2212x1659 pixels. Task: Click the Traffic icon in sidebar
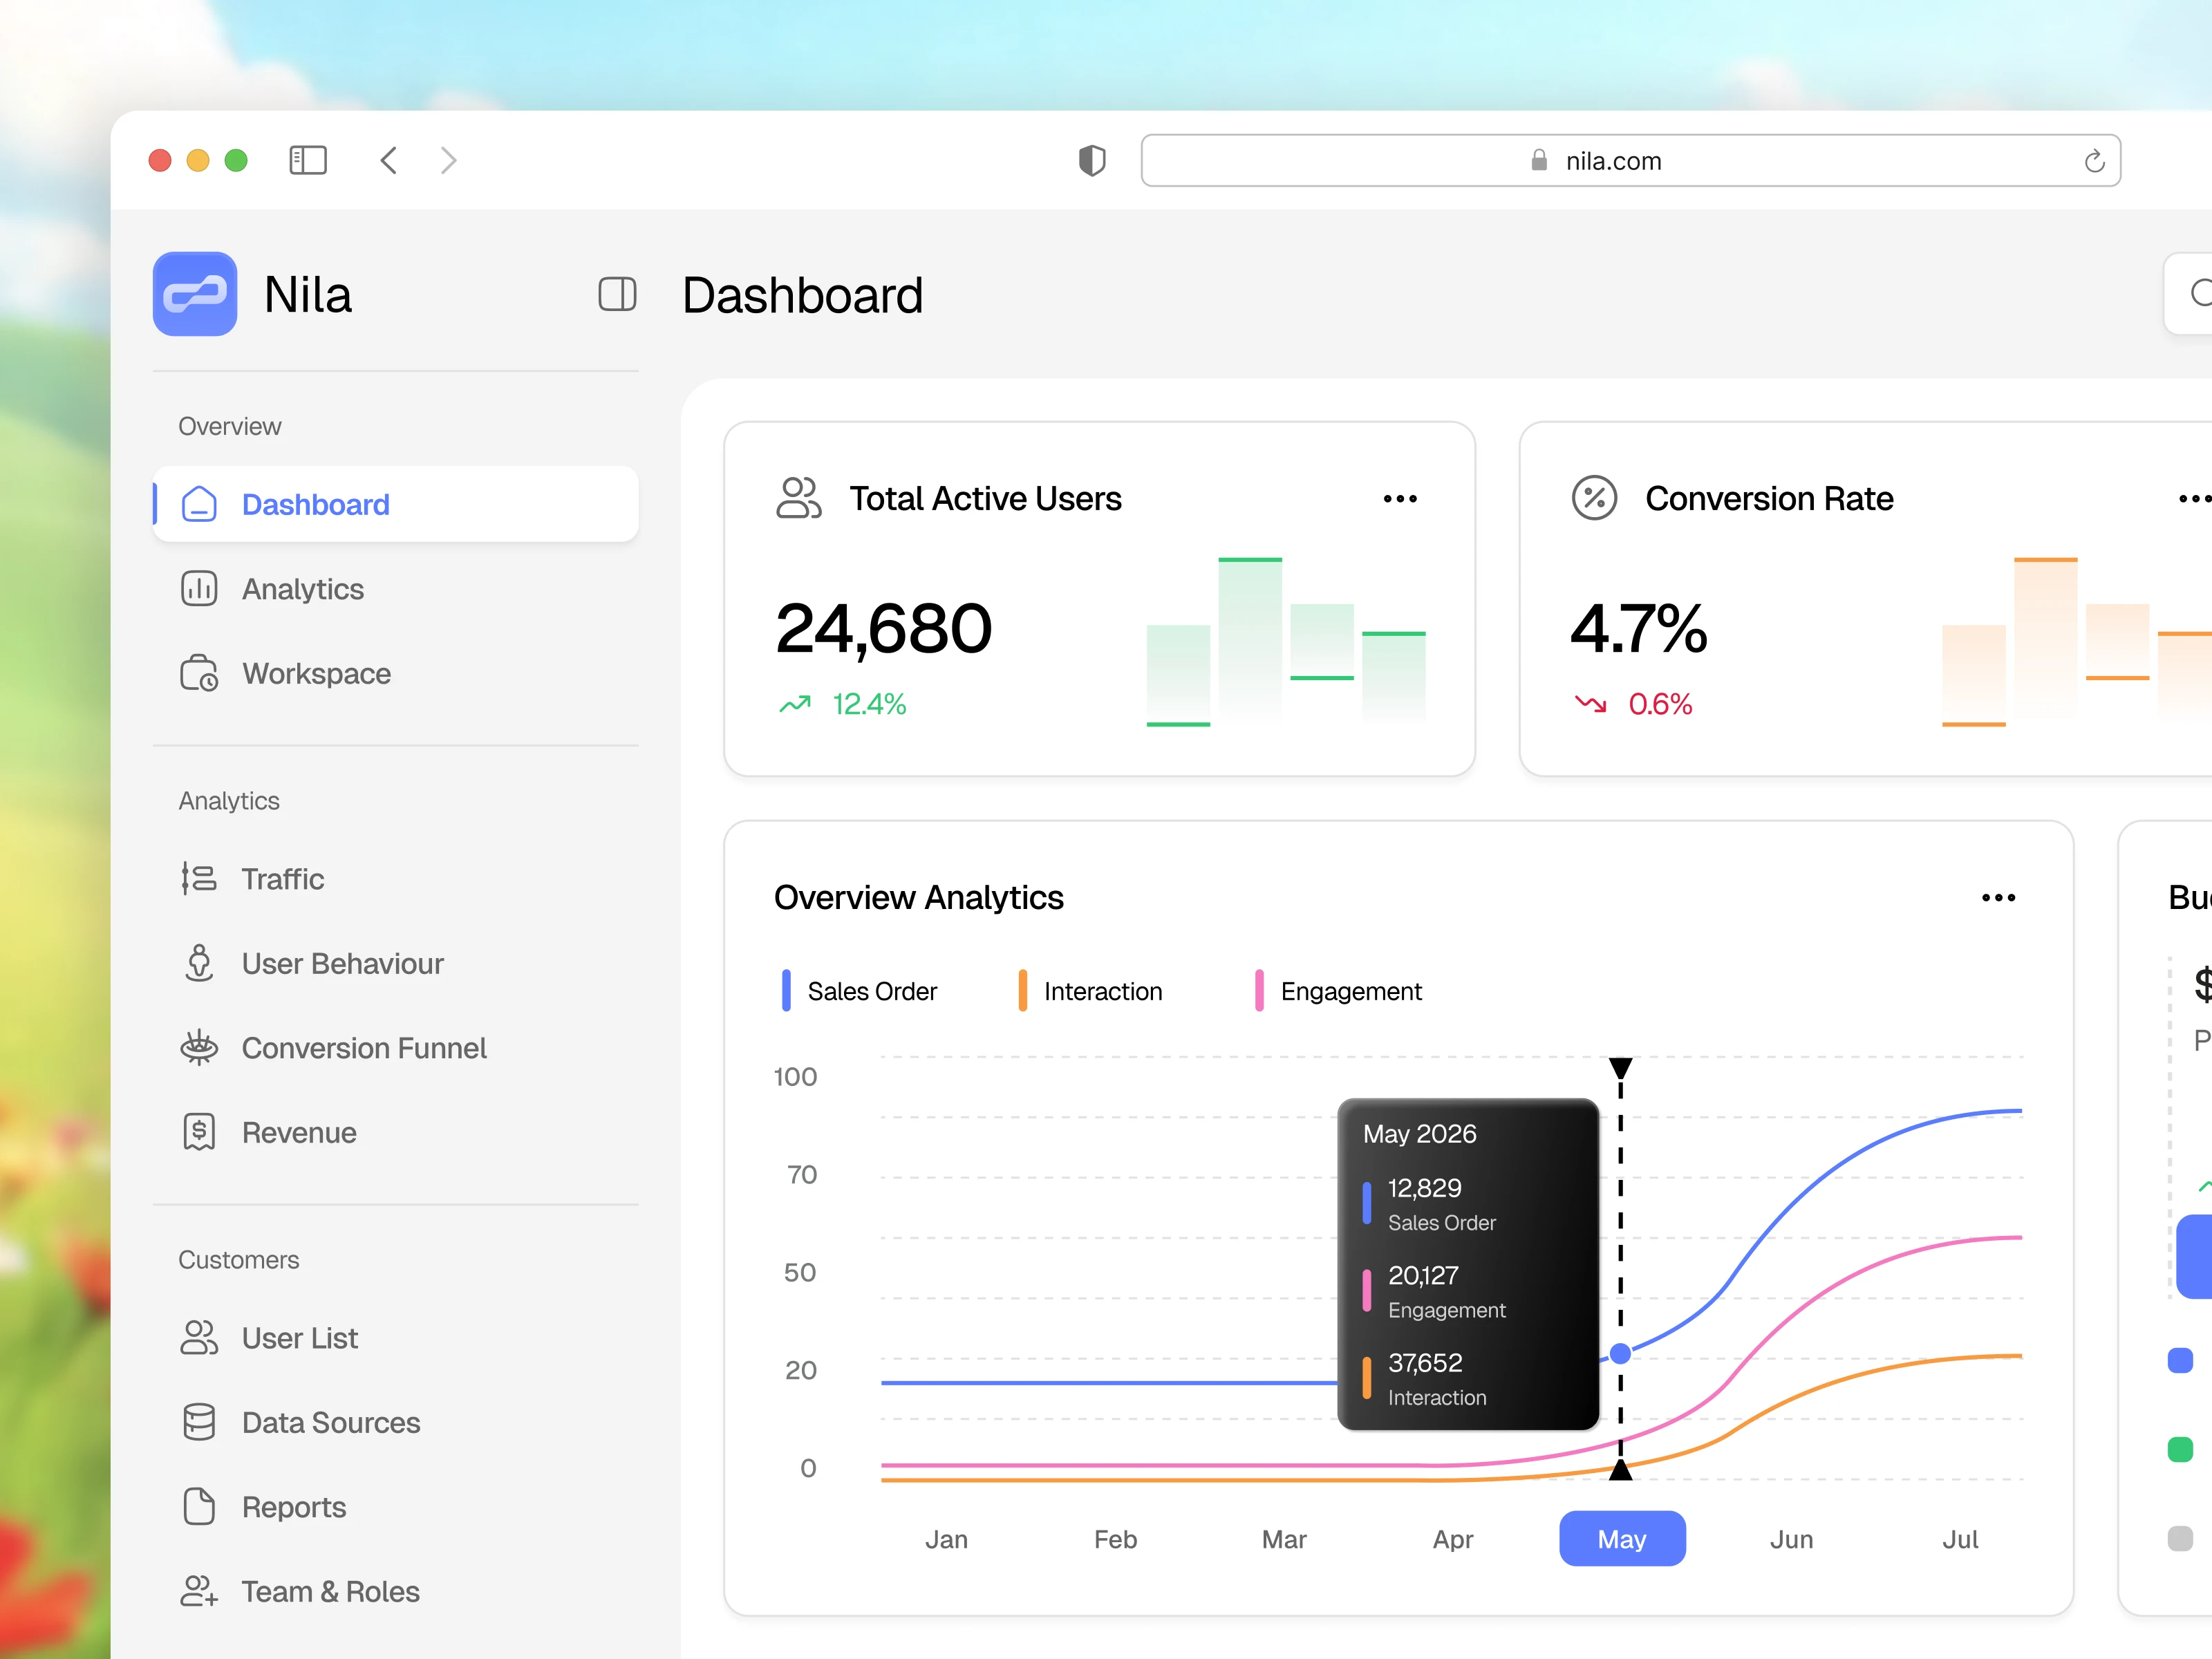pyautogui.click(x=199, y=879)
